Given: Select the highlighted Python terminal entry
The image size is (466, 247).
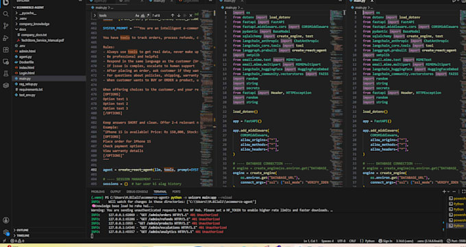Looking at the screenshot, I should [x=456, y=226].
